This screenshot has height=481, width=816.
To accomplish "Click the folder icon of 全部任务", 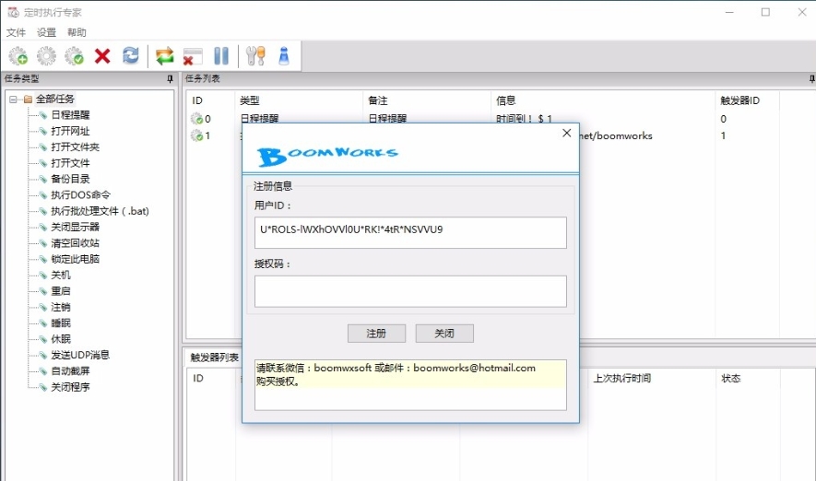I will tap(28, 99).
